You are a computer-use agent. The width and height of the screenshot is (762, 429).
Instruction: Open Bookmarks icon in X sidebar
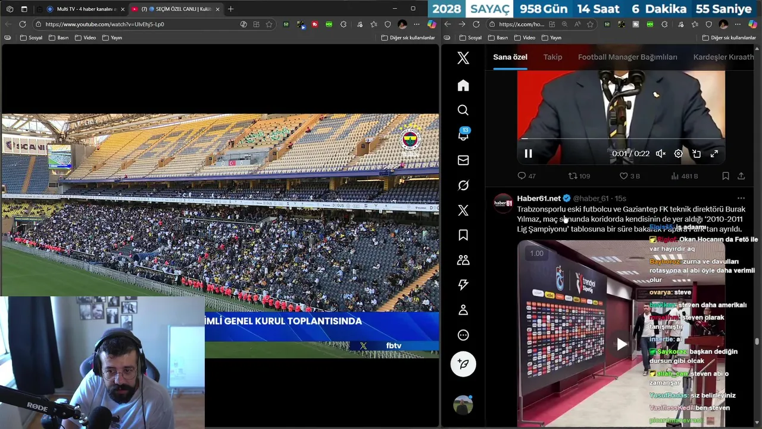(x=463, y=235)
